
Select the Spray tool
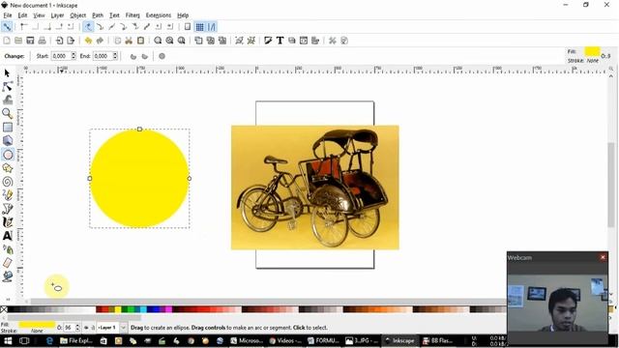tap(7, 249)
